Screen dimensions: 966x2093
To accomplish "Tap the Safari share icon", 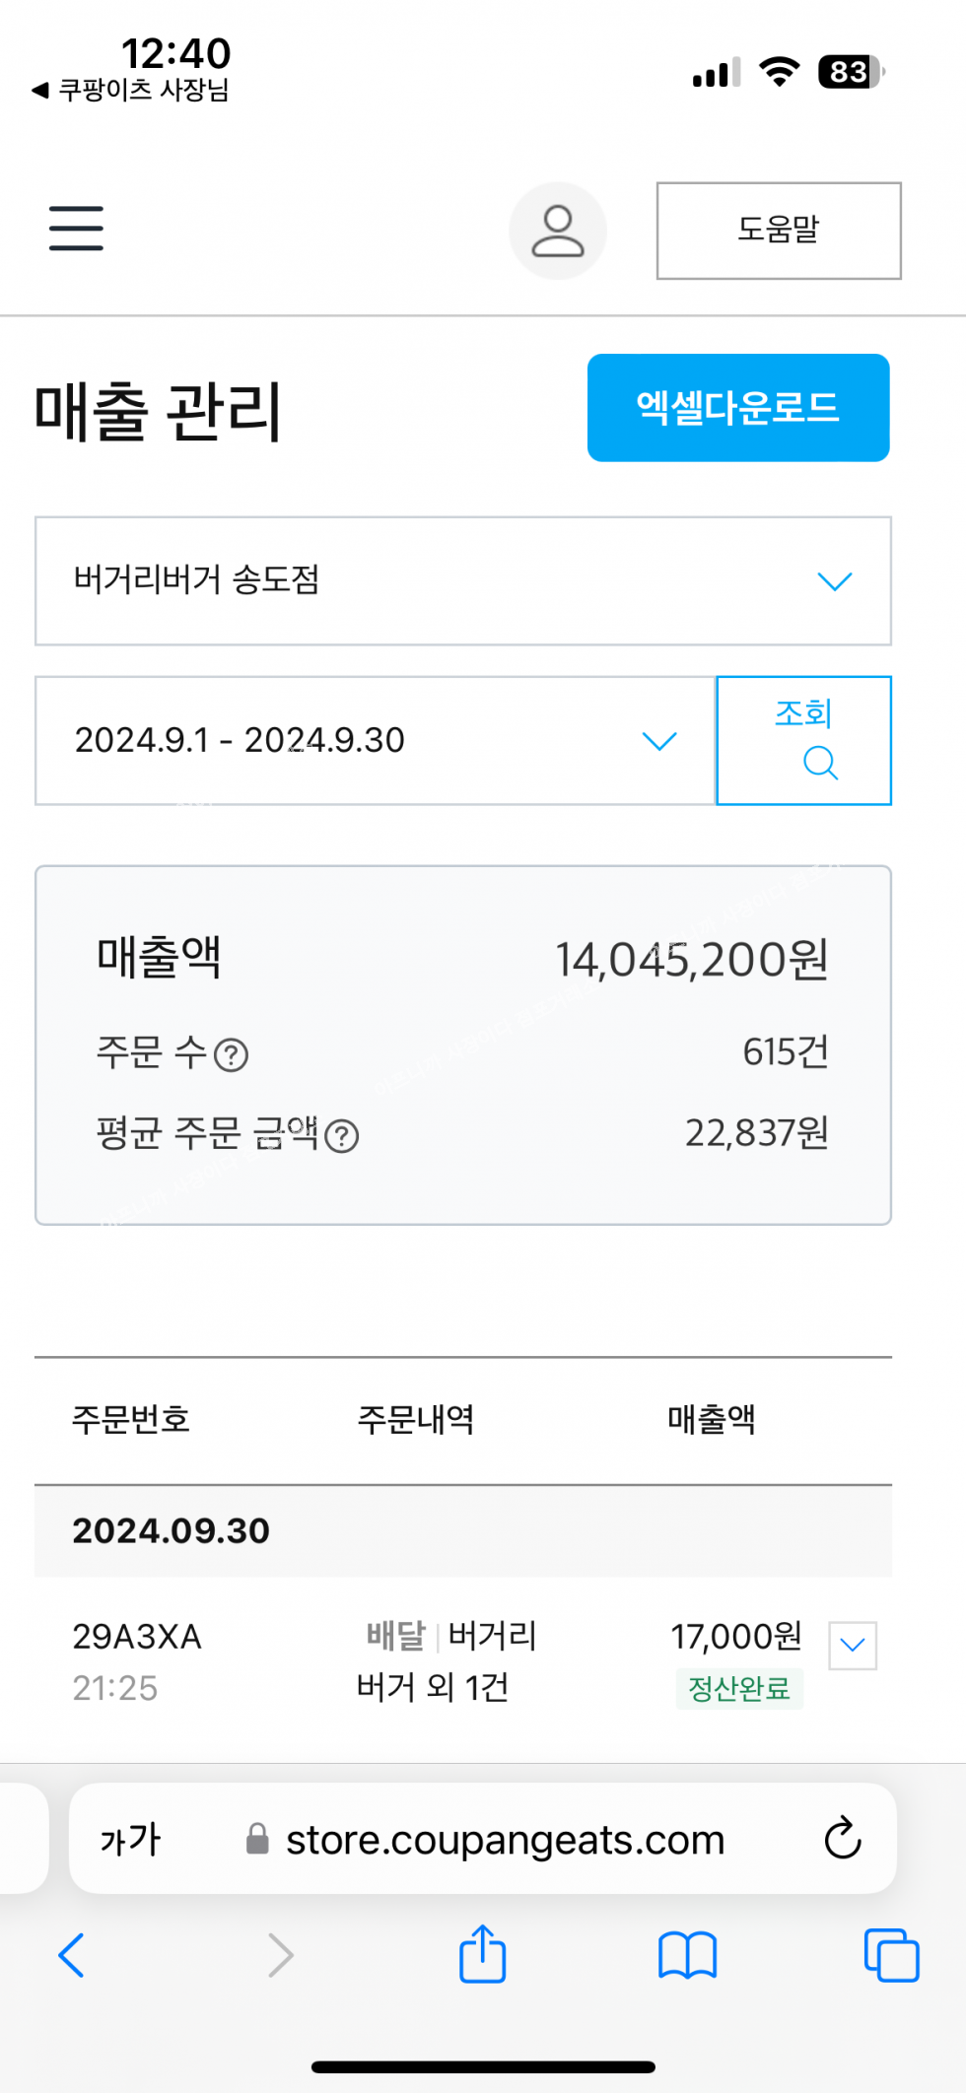I will [482, 1954].
